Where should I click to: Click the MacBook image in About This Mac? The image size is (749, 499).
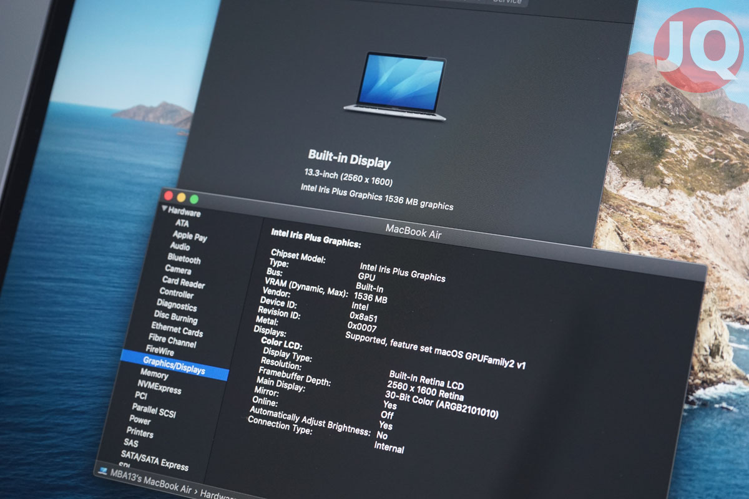[x=395, y=87]
